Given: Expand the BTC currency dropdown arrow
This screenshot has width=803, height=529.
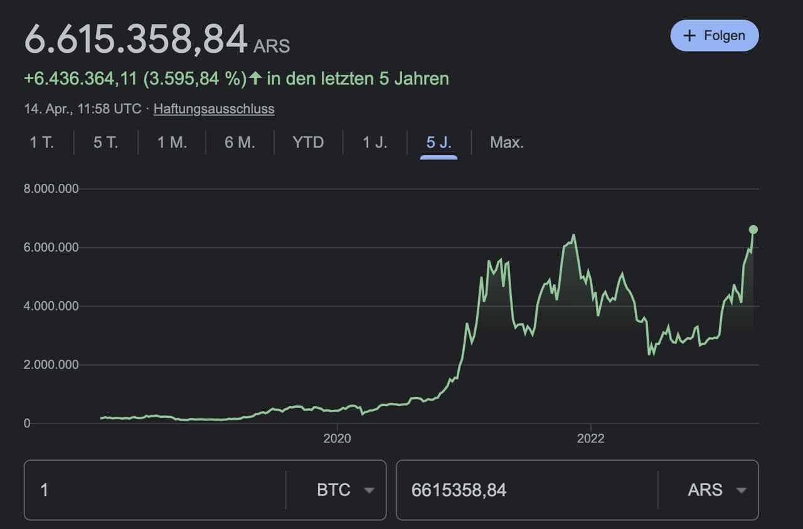Looking at the screenshot, I should 370,490.
